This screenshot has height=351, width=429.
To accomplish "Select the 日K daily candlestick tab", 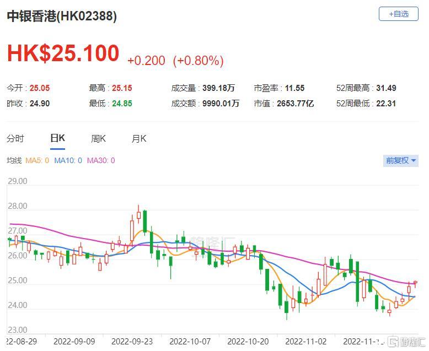I will pos(57,138).
